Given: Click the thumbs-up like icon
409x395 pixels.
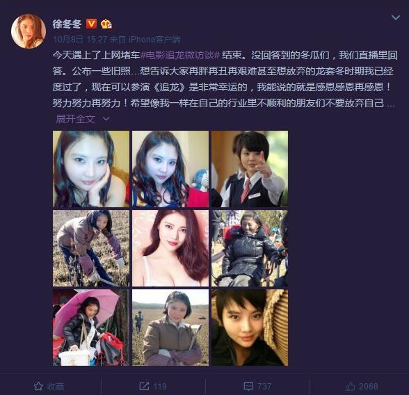Looking at the screenshot, I should click(x=351, y=386).
